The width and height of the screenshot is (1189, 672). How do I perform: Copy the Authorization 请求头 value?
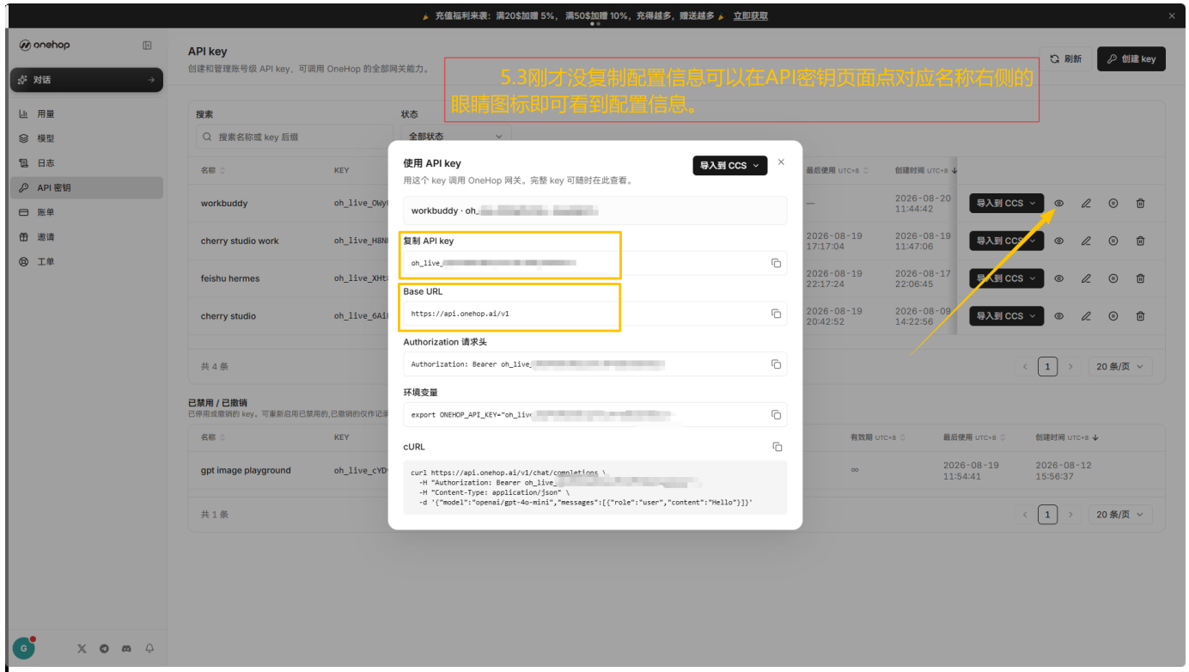(x=776, y=364)
